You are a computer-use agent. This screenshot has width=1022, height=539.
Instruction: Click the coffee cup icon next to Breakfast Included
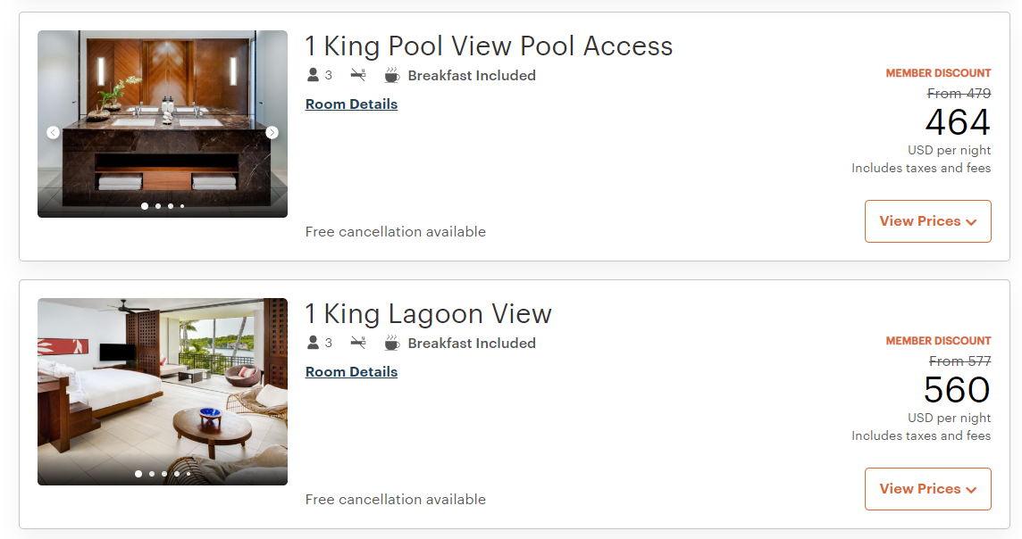[x=390, y=75]
